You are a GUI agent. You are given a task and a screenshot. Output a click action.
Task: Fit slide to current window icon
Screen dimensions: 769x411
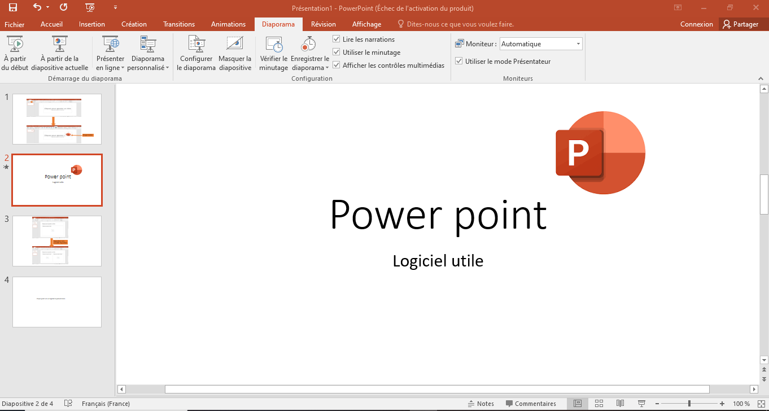tap(760, 404)
